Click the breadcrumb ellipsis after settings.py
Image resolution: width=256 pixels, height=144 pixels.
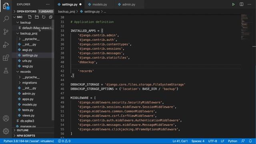click(105, 12)
